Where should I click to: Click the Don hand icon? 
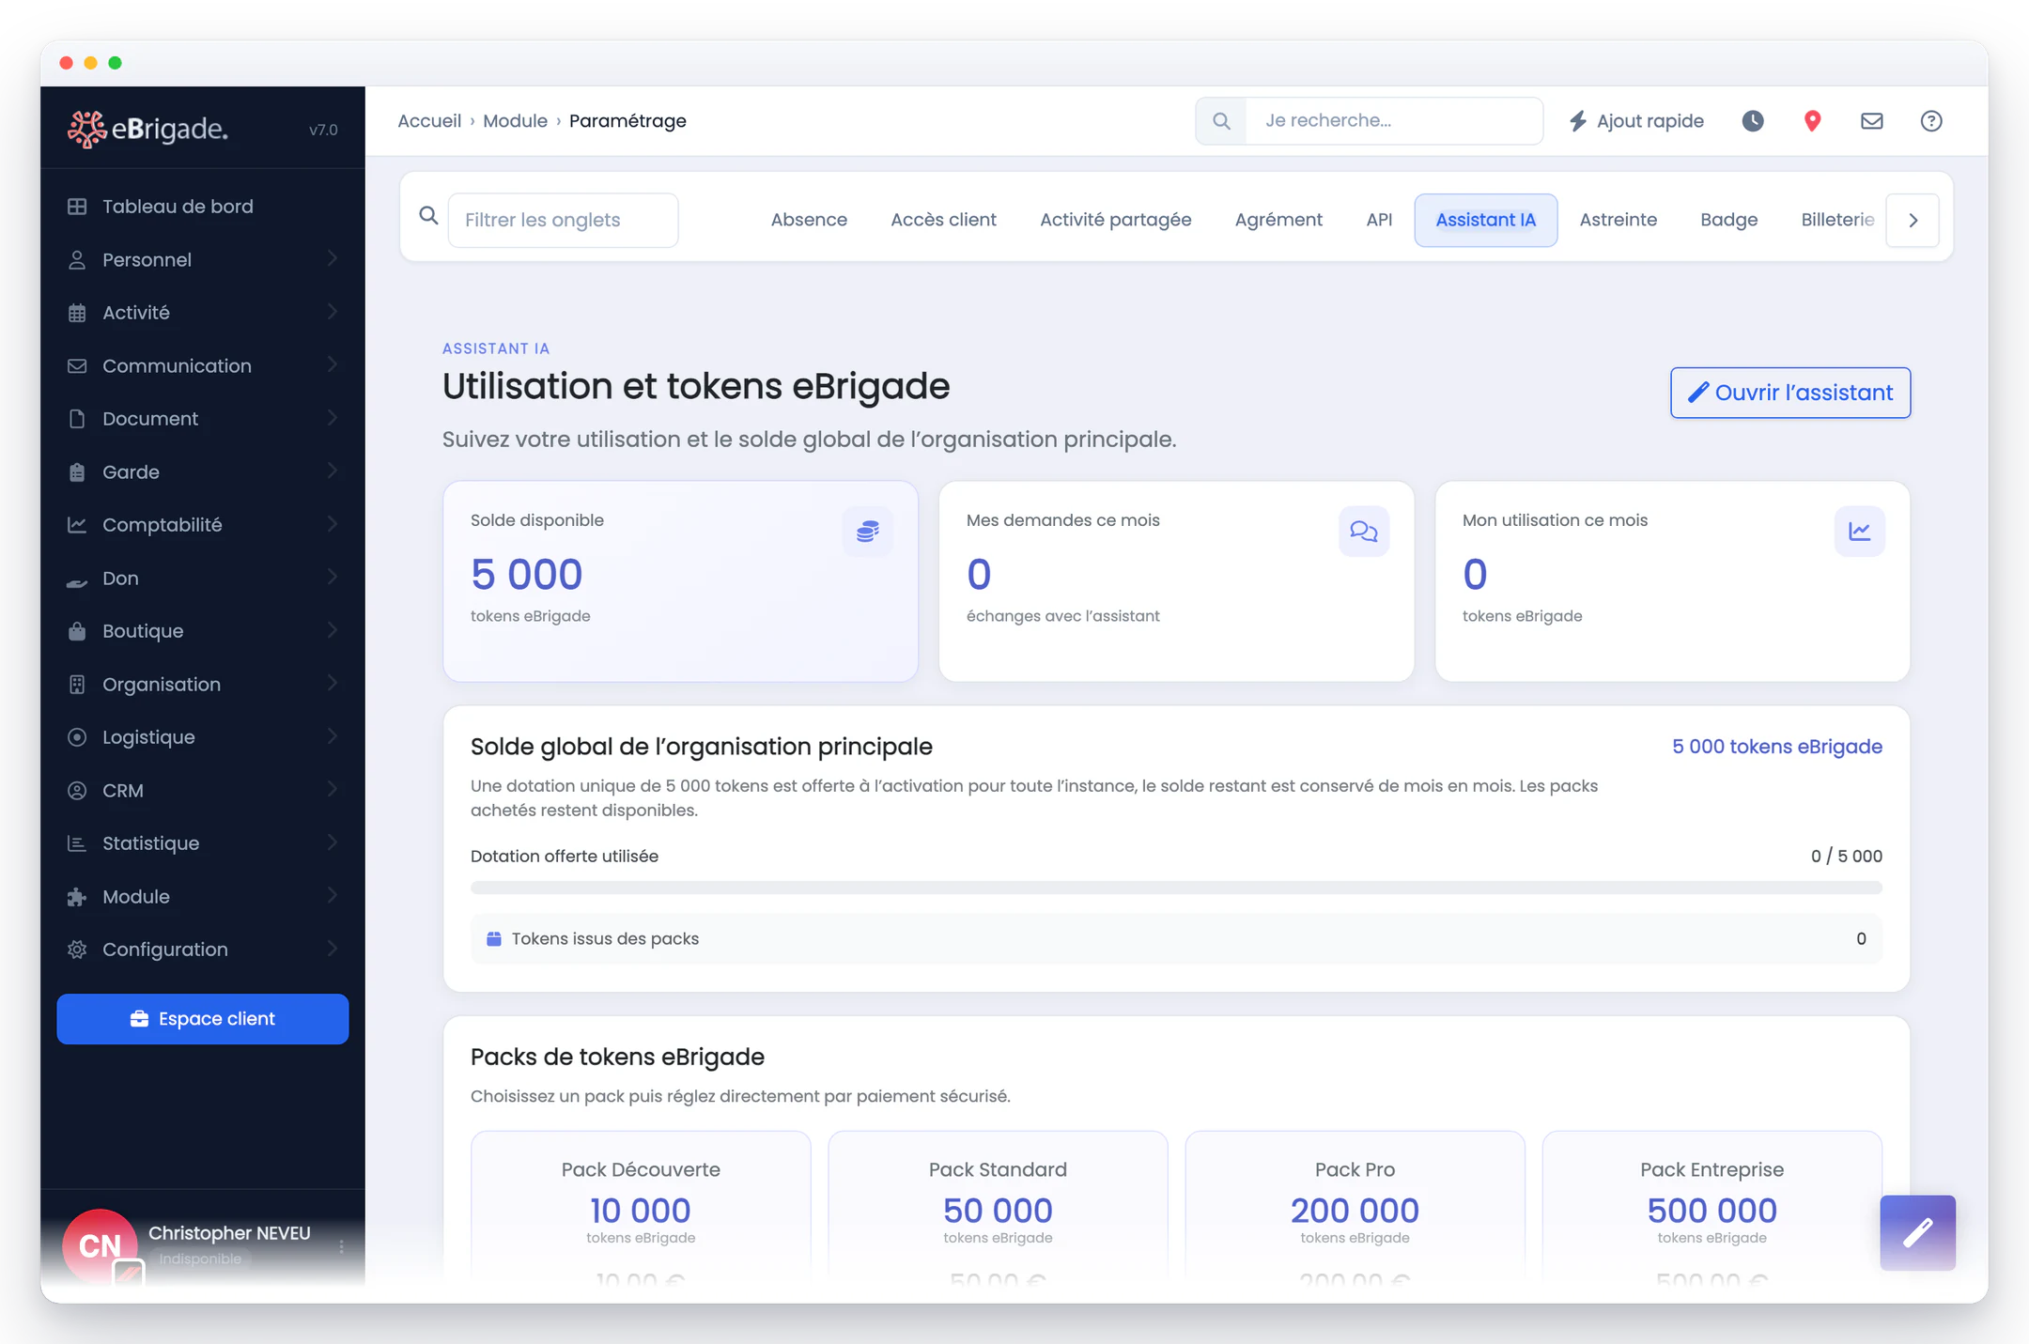click(77, 582)
